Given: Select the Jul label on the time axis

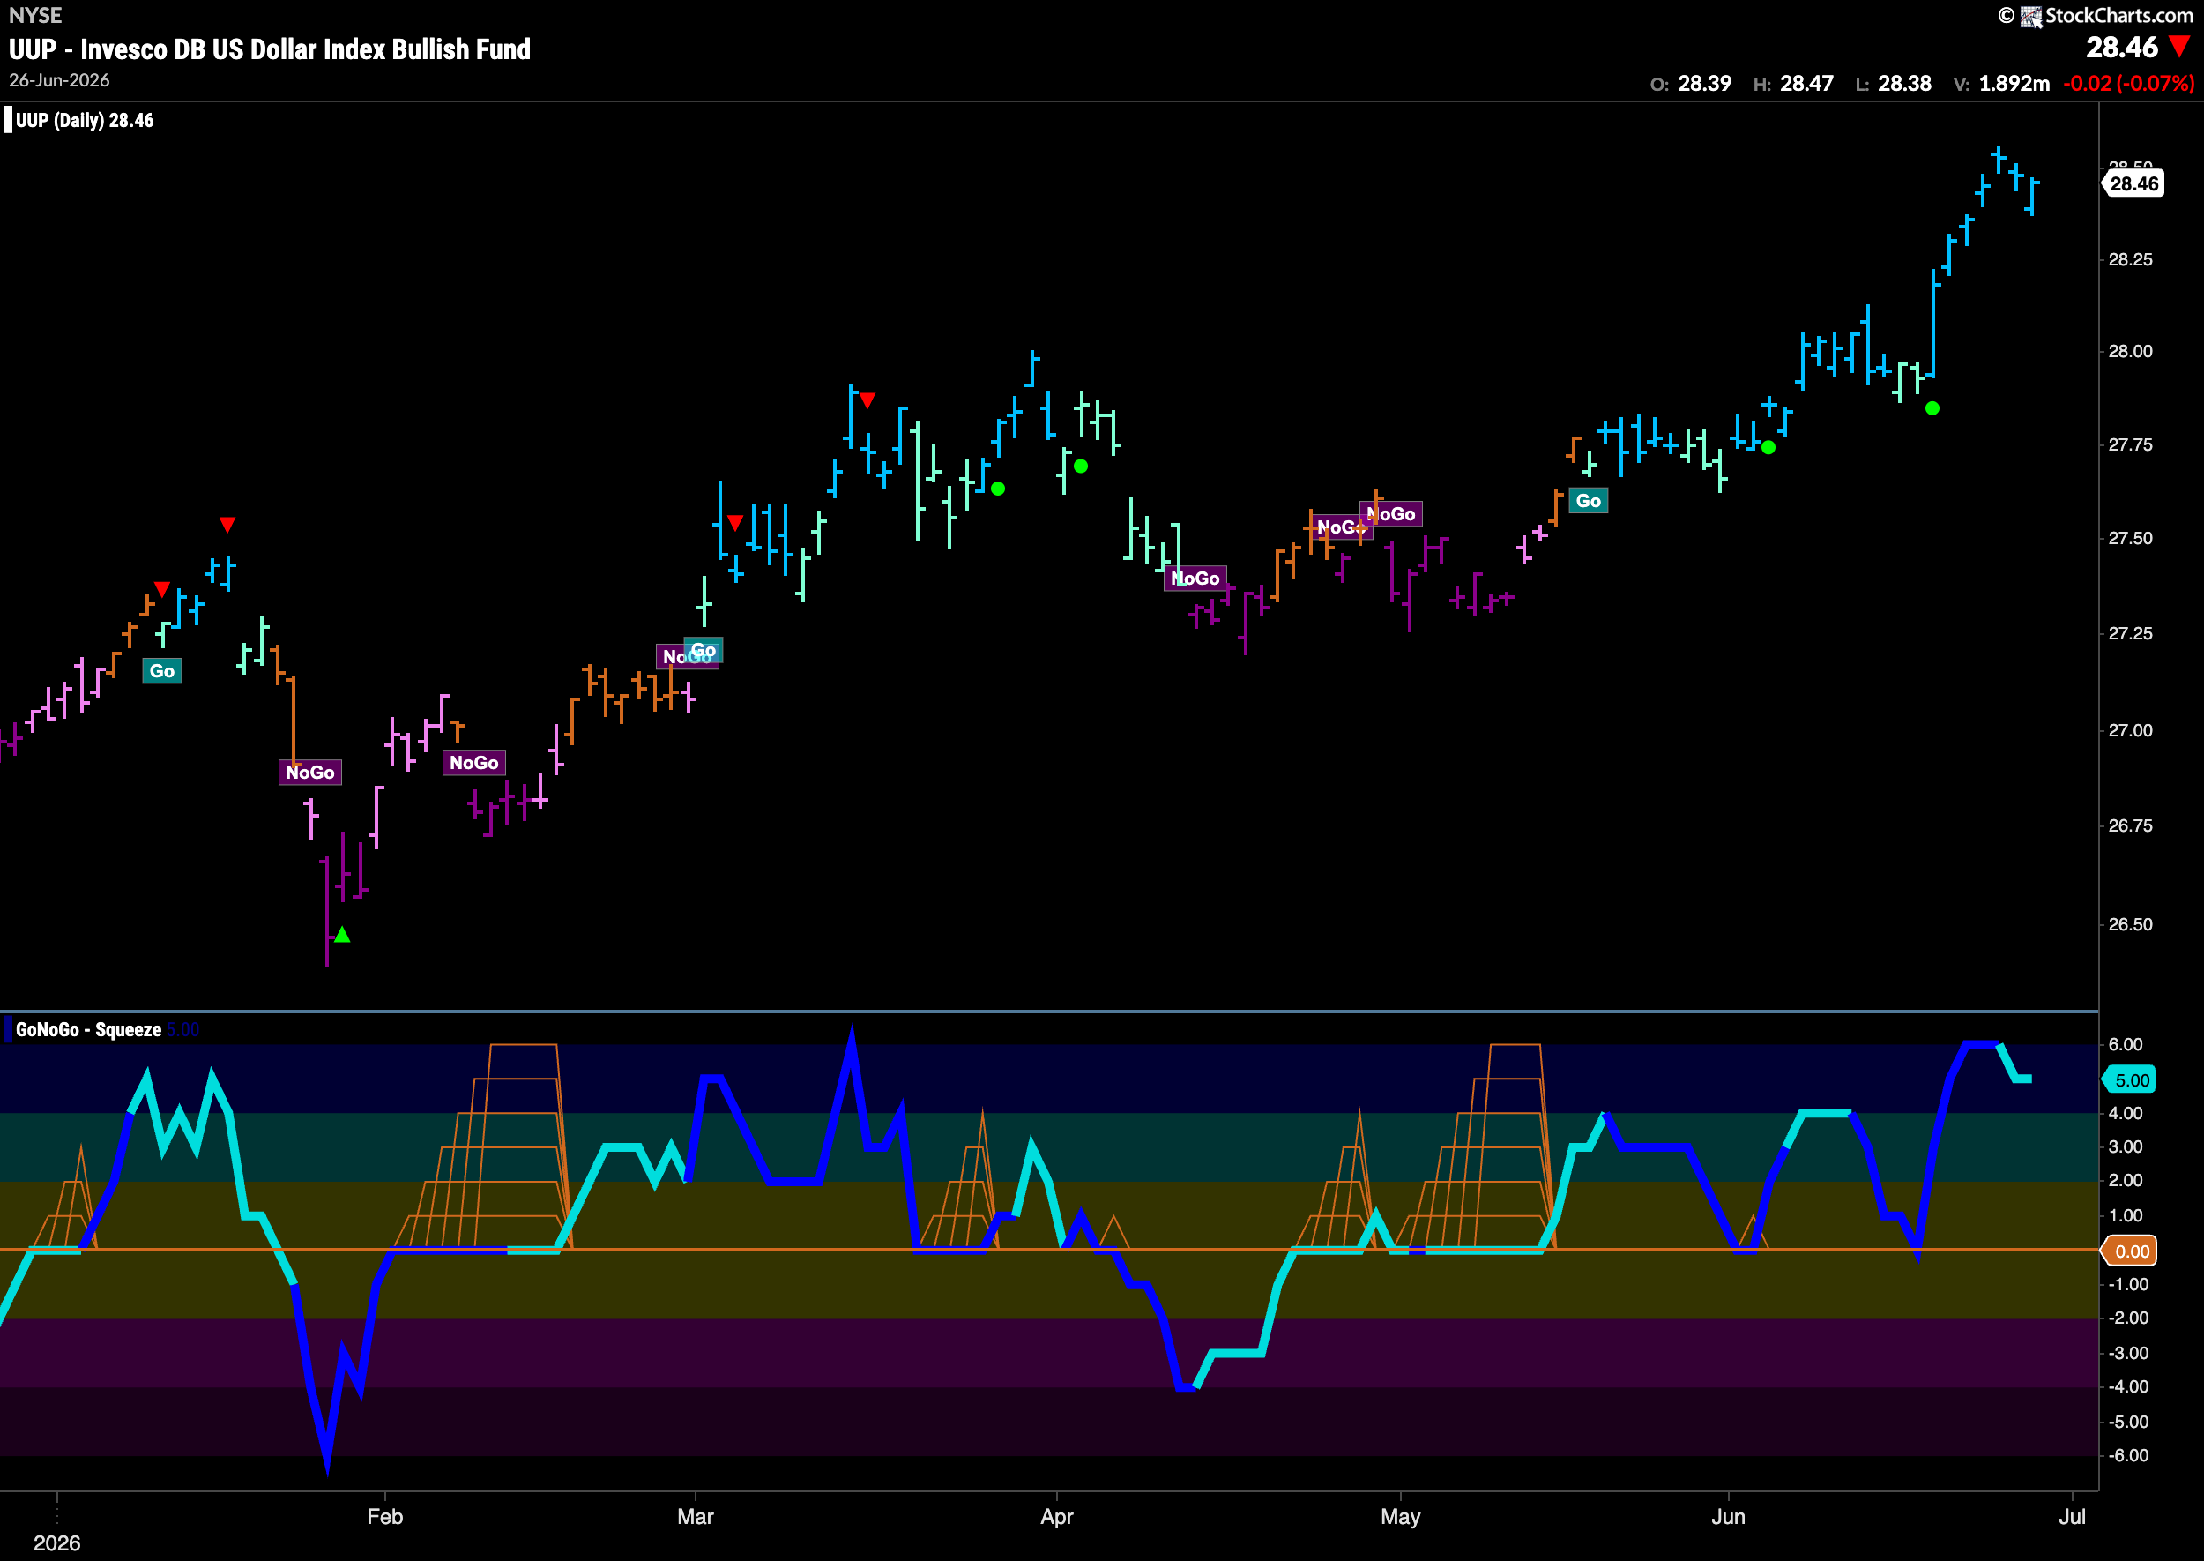Looking at the screenshot, I should [2073, 1517].
